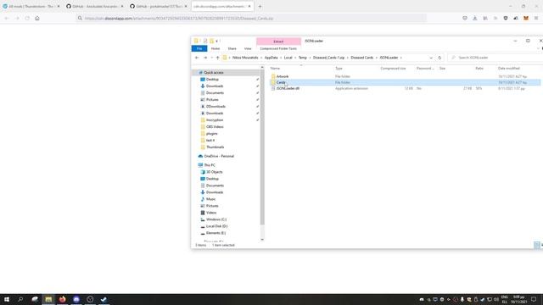Click AppData in the address breadcrumb

pos(271,58)
